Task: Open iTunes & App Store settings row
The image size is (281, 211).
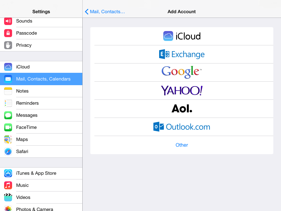Action: [41, 173]
